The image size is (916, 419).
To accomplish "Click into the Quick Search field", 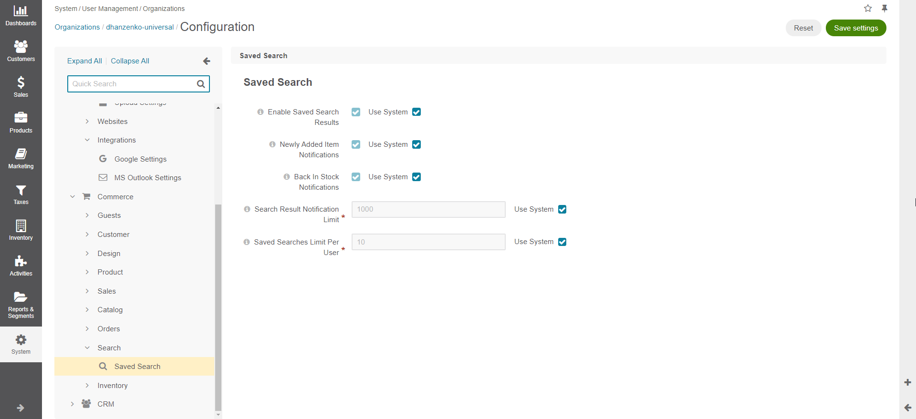I will click(x=131, y=84).
